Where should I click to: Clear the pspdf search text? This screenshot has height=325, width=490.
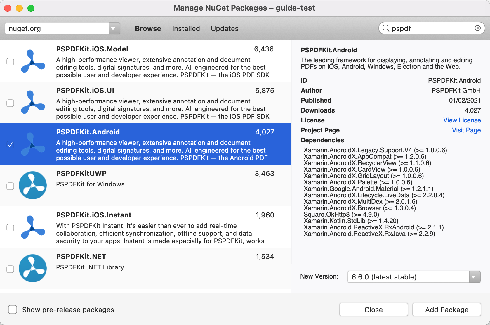point(478,28)
